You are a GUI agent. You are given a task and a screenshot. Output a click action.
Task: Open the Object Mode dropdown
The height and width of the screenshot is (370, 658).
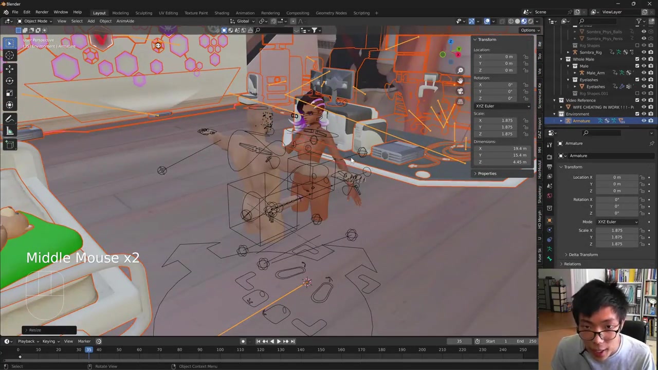(x=35, y=21)
